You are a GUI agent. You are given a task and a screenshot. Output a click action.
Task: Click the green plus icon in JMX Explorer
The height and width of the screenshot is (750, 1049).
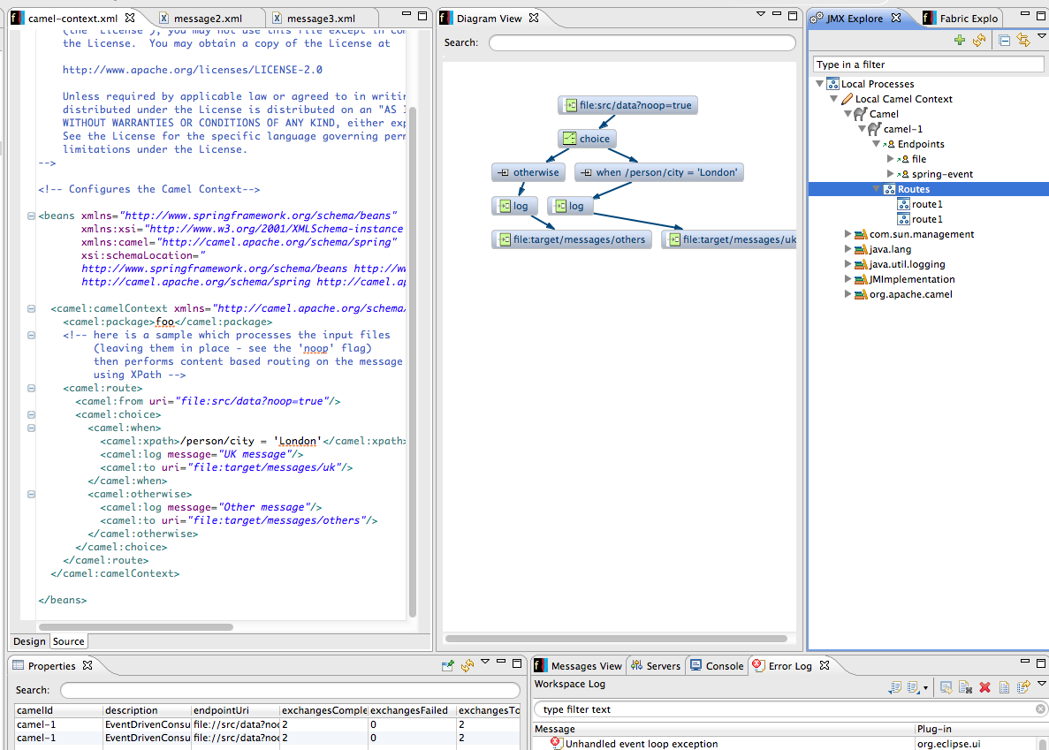click(960, 41)
